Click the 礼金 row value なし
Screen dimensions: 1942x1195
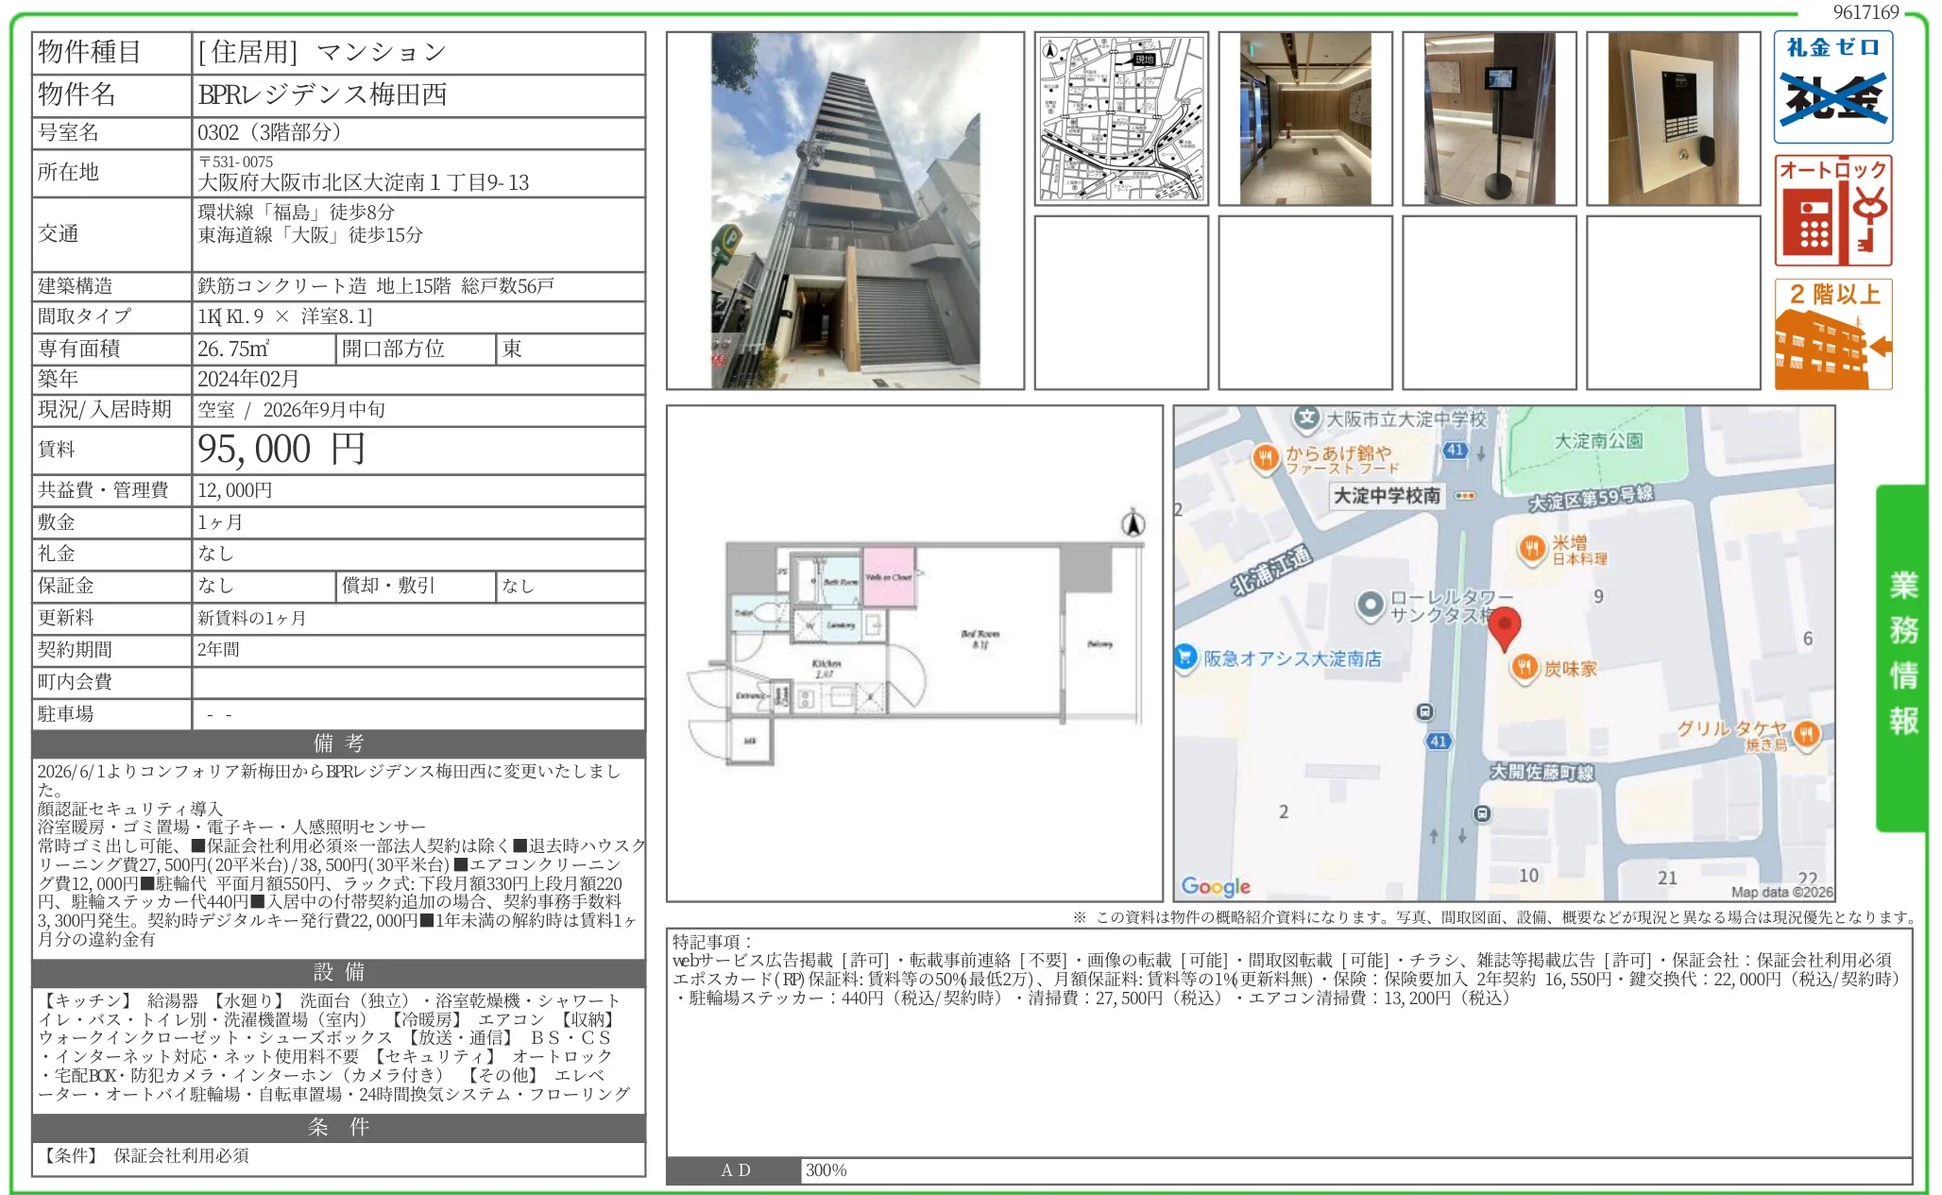[215, 554]
